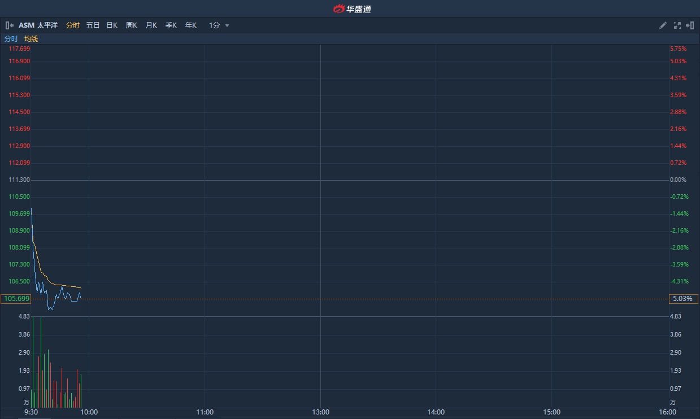Click the 14:00 time axis label
Viewport: 700px width, 419px height.
click(436, 412)
